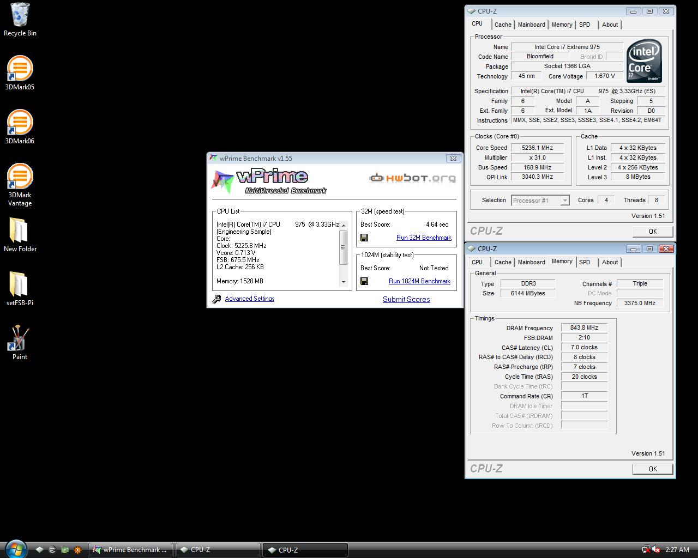Viewport: 698px width, 558px height.
Task: Switch to the wPrime Benchmark taskbar button
Action: [x=131, y=550]
